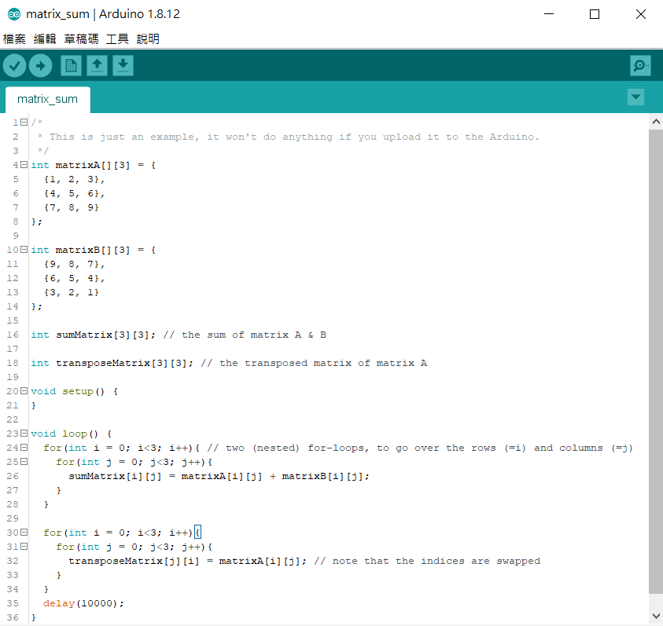The height and width of the screenshot is (626, 663).
Task: Collapse the matrixB declaration fold
Action: coord(24,250)
